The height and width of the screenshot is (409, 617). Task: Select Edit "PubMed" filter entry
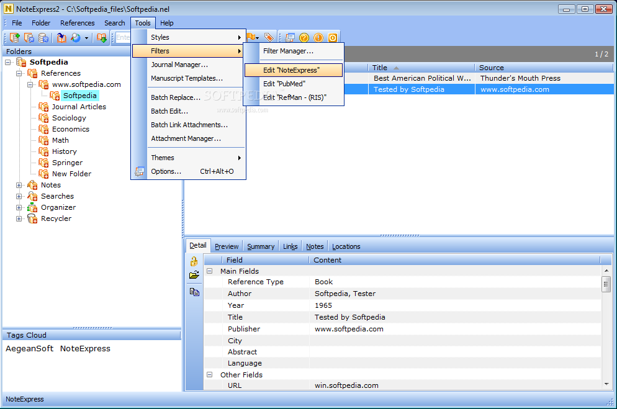click(294, 84)
